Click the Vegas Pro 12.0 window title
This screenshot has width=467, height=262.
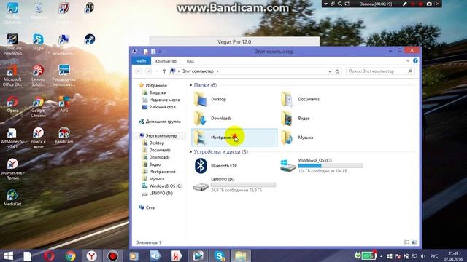[234, 42]
